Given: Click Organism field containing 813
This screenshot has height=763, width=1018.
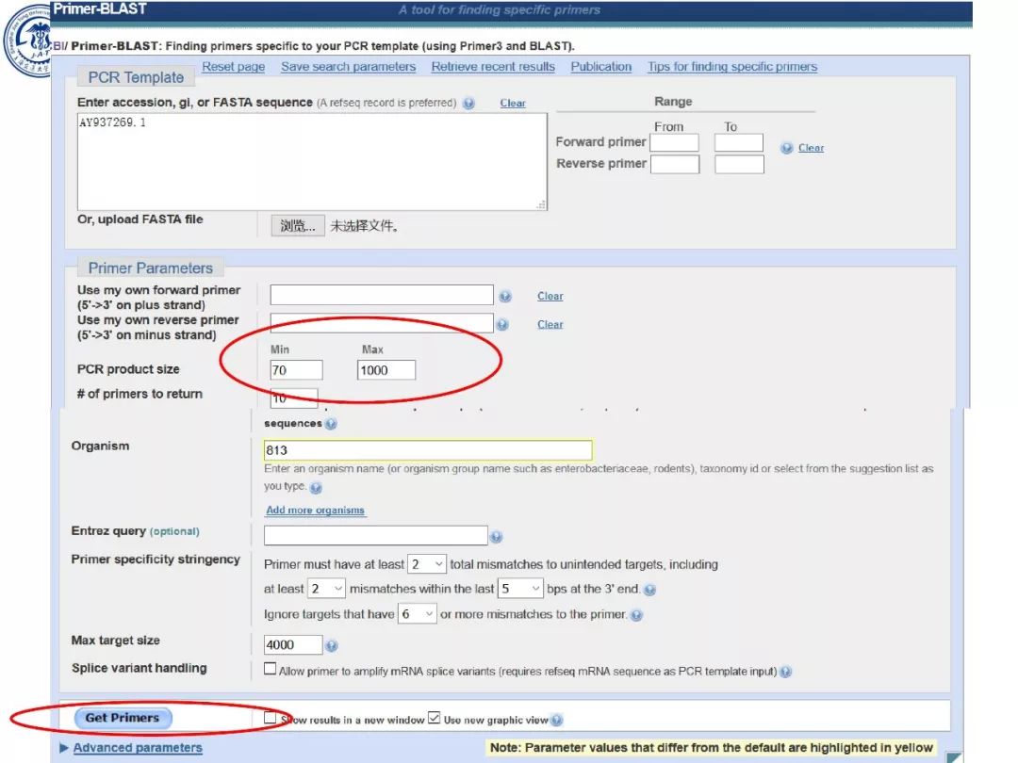Looking at the screenshot, I should 428,450.
